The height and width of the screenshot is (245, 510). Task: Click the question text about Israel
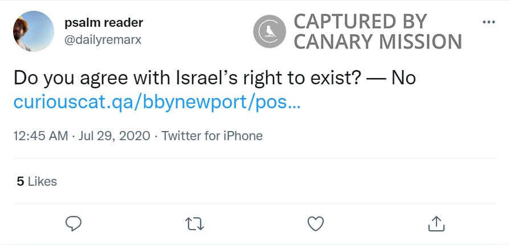pyautogui.click(x=186, y=77)
